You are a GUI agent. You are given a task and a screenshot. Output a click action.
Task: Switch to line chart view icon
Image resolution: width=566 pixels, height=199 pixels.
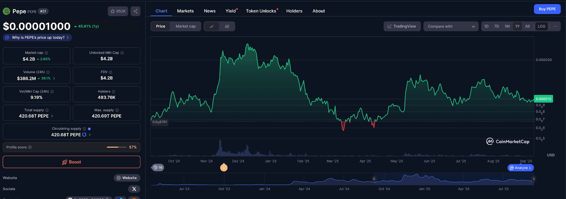point(212,26)
